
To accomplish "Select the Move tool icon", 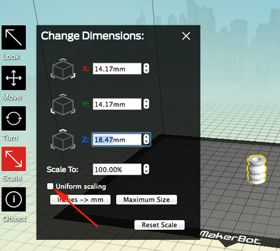I will point(13,78).
